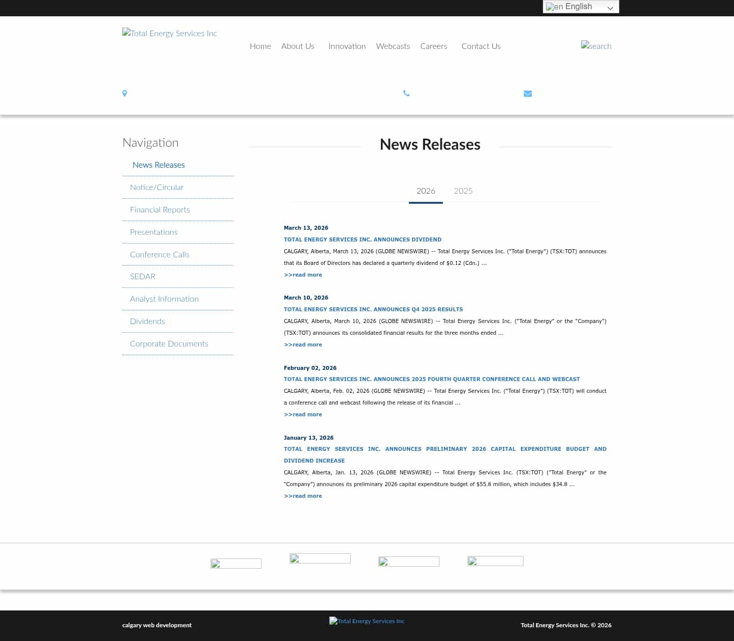Open the Financial Reports section
Image resolution: width=734 pixels, height=641 pixels.
[x=160, y=209]
